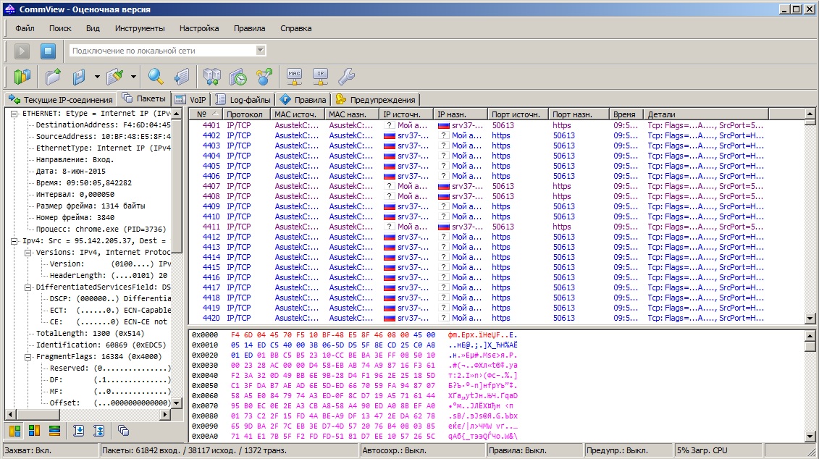This screenshot has width=819, height=459.
Task: Toggle the horizontal stacked panes layout button
Action: tap(54, 431)
